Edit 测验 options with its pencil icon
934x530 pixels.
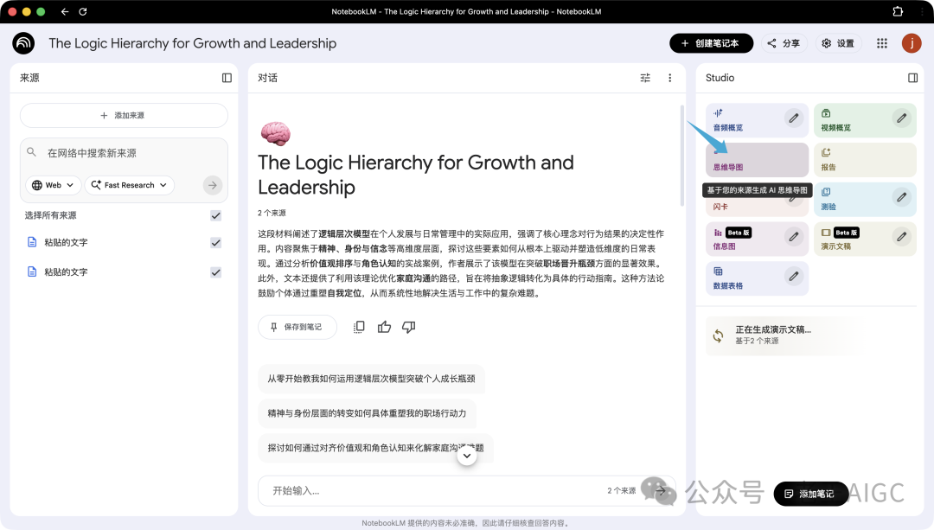(902, 197)
